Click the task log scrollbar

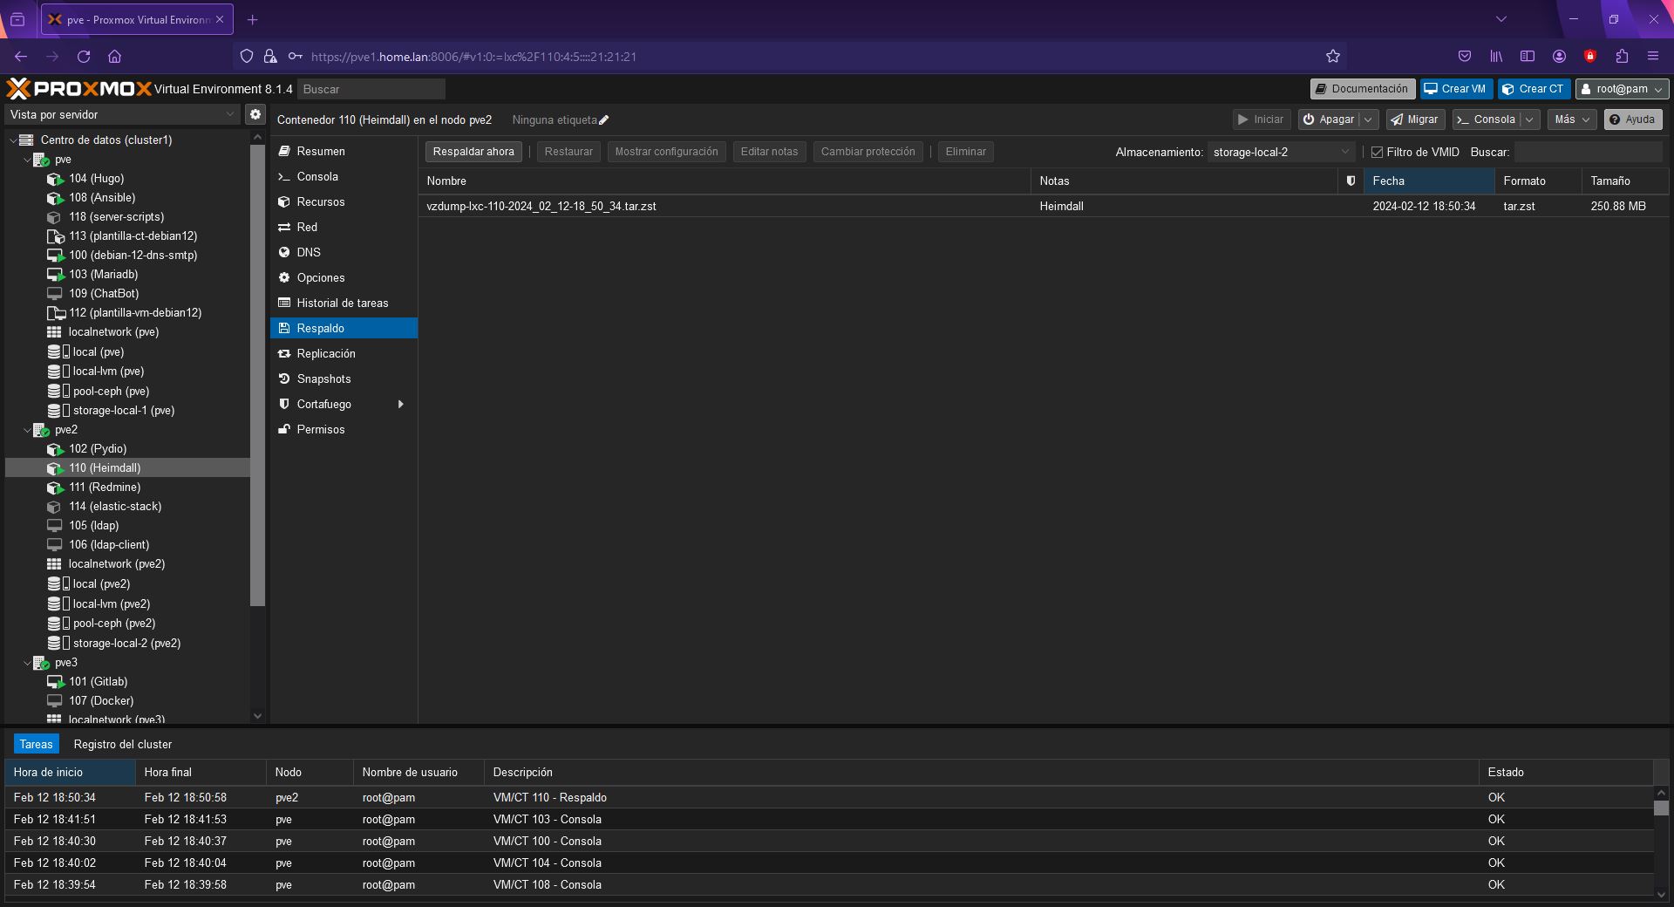(x=1662, y=808)
